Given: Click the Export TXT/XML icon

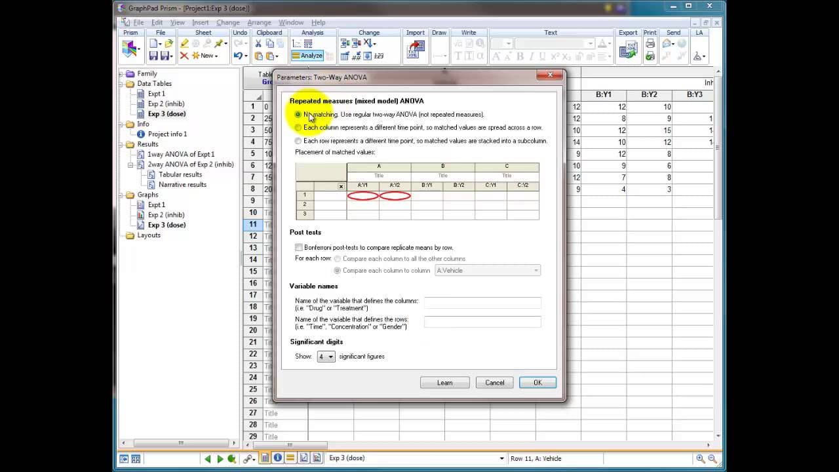Looking at the screenshot, I should 628,50.
